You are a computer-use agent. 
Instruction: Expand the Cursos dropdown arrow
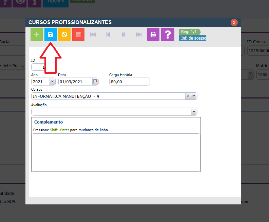pyautogui.click(x=194, y=96)
